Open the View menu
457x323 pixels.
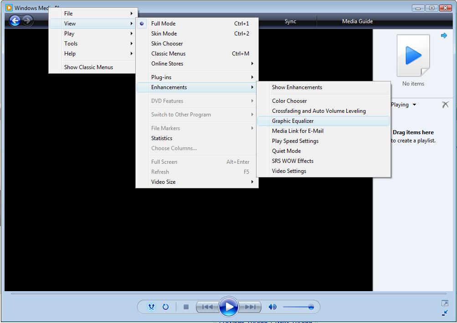click(x=92, y=24)
